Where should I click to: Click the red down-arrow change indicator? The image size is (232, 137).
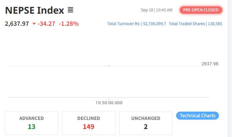(x=34, y=24)
